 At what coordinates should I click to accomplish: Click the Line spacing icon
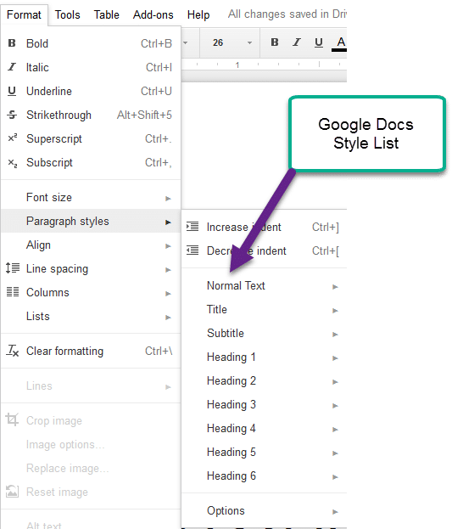(13, 268)
